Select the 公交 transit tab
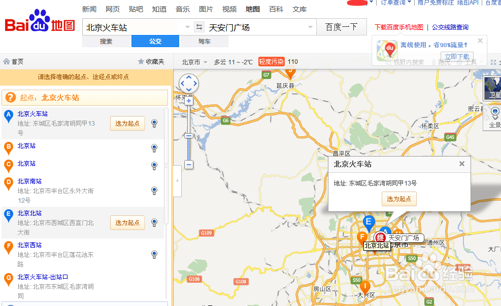 click(155, 42)
